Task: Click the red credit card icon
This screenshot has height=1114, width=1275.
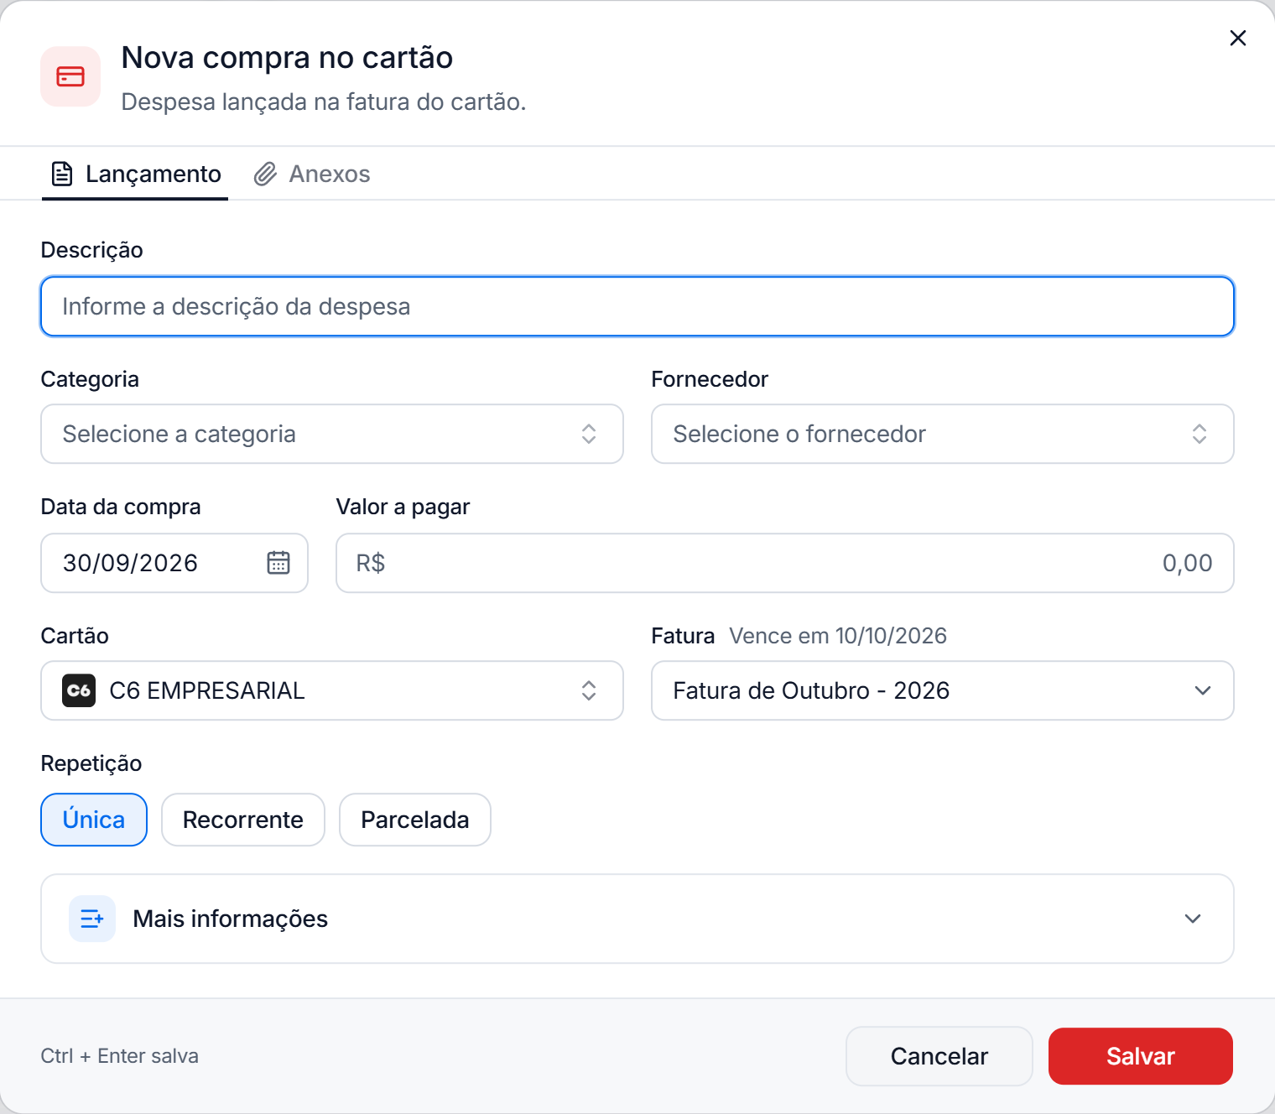Action: coord(70,76)
